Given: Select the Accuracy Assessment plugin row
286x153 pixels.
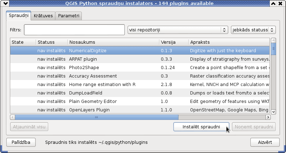Looking at the screenshot, I should [140, 76].
